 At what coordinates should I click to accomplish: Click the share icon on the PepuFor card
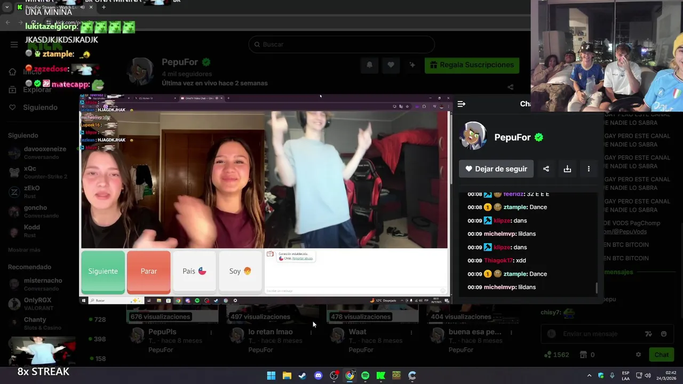(546, 169)
